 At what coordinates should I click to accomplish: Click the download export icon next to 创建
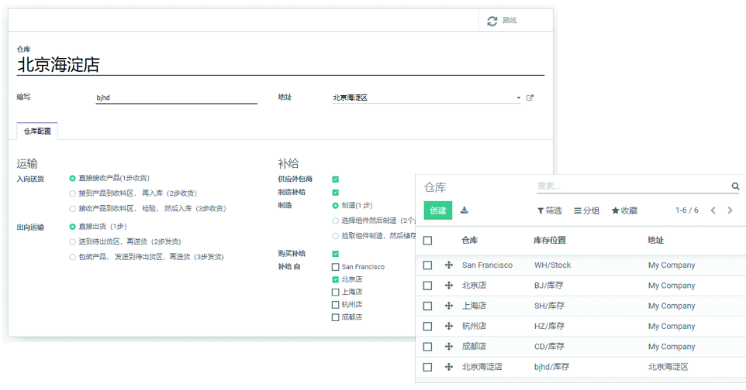[x=465, y=210]
